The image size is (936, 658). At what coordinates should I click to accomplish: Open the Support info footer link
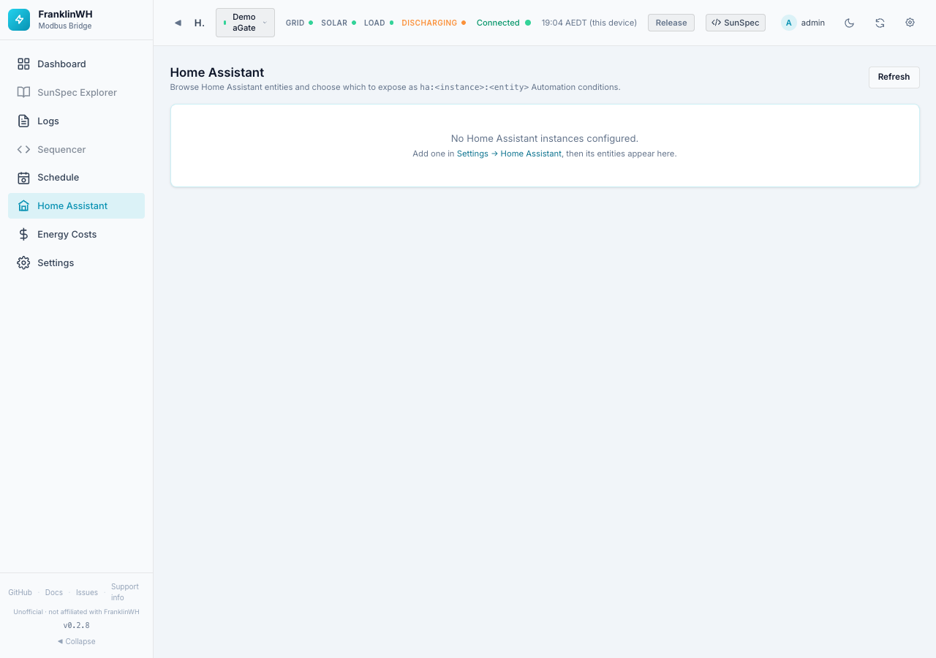pos(124,592)
